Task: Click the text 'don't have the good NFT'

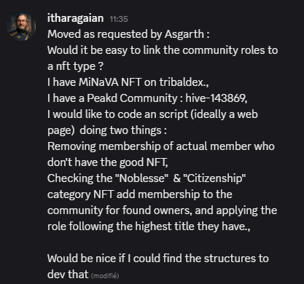Action: (x=107, y=162)
